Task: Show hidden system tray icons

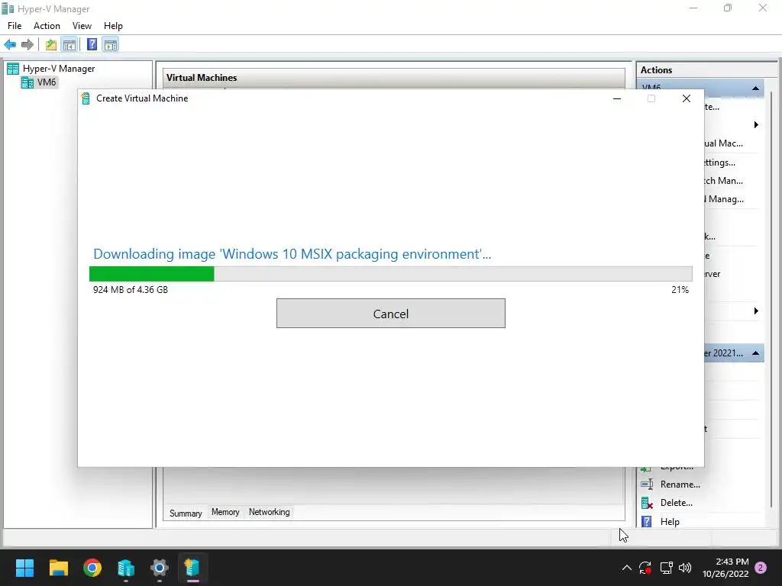Action: [x=627, y=568]
